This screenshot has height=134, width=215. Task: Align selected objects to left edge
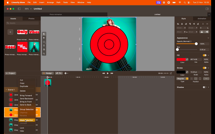pos(178,24)
